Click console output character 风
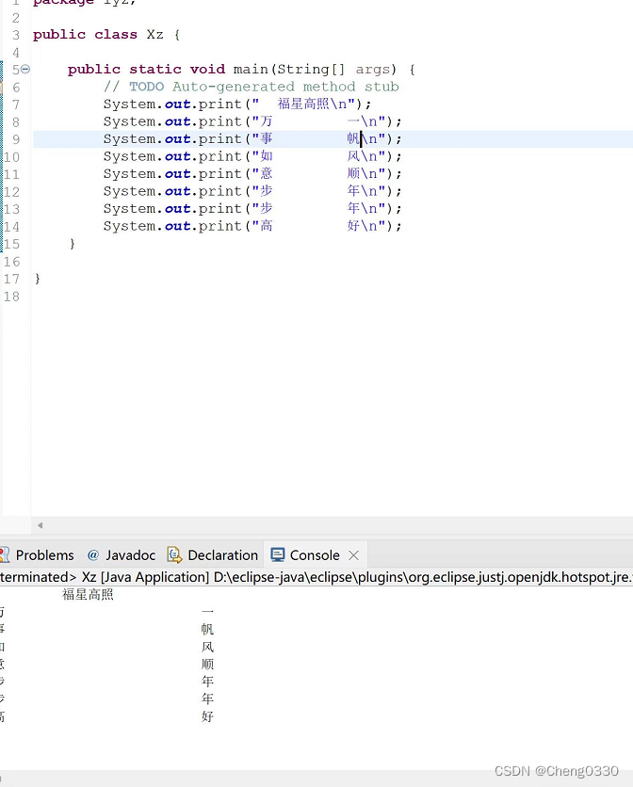This screenshot has height=787, width=633. (x=207, y=647)
